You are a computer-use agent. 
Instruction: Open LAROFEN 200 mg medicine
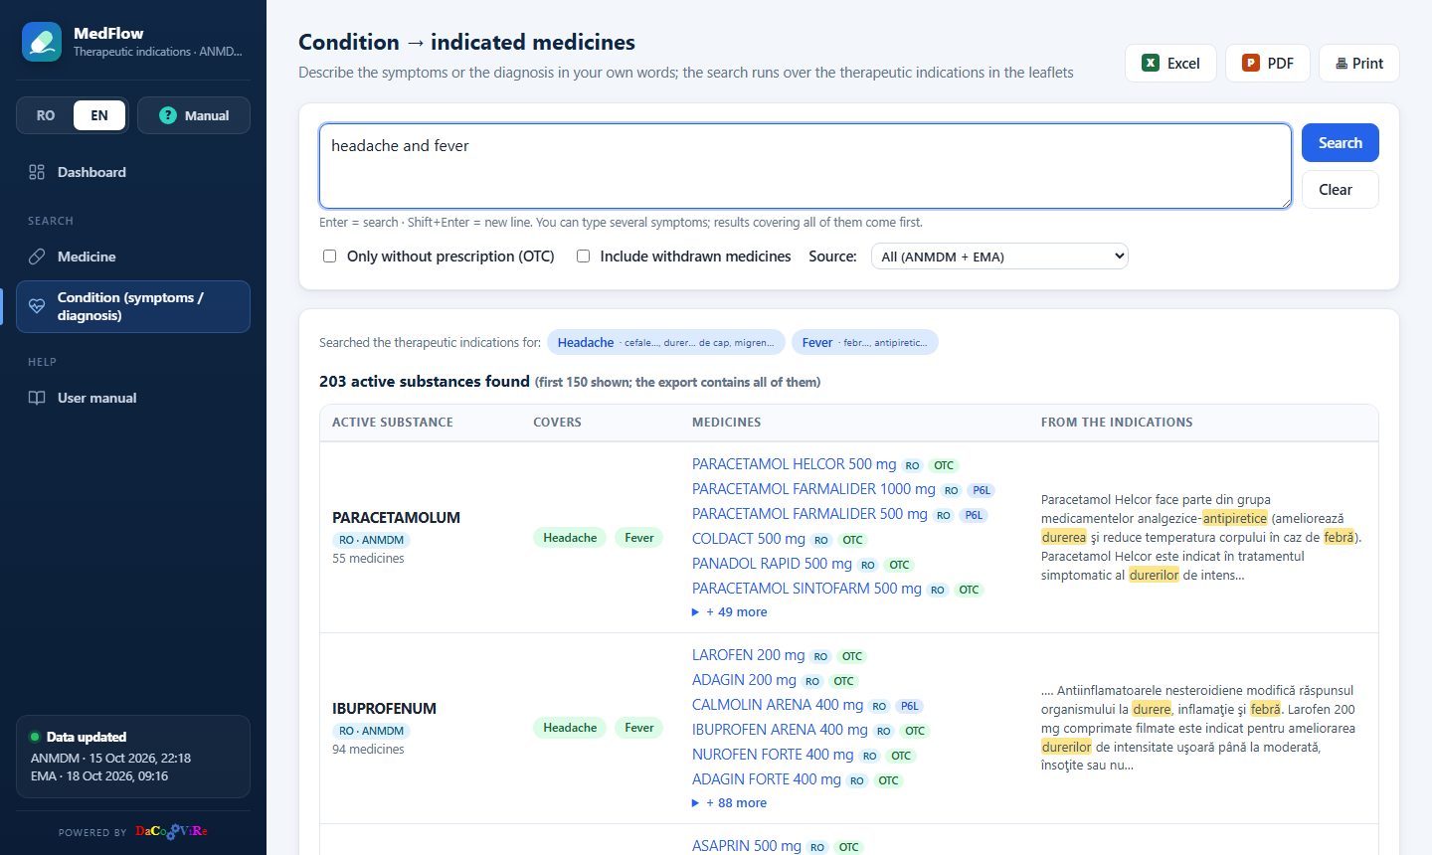tap(749, 655)
